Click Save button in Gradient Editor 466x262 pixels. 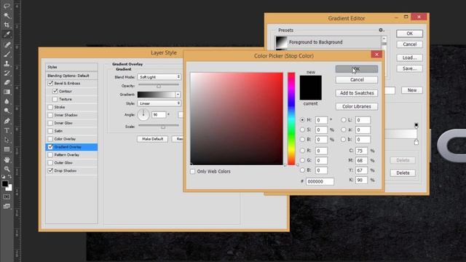click(x=409, y=68)
